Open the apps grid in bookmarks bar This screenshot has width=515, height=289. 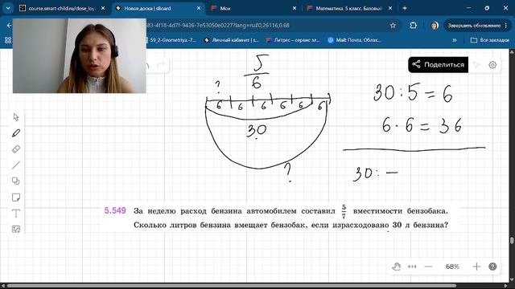[8, 40]
